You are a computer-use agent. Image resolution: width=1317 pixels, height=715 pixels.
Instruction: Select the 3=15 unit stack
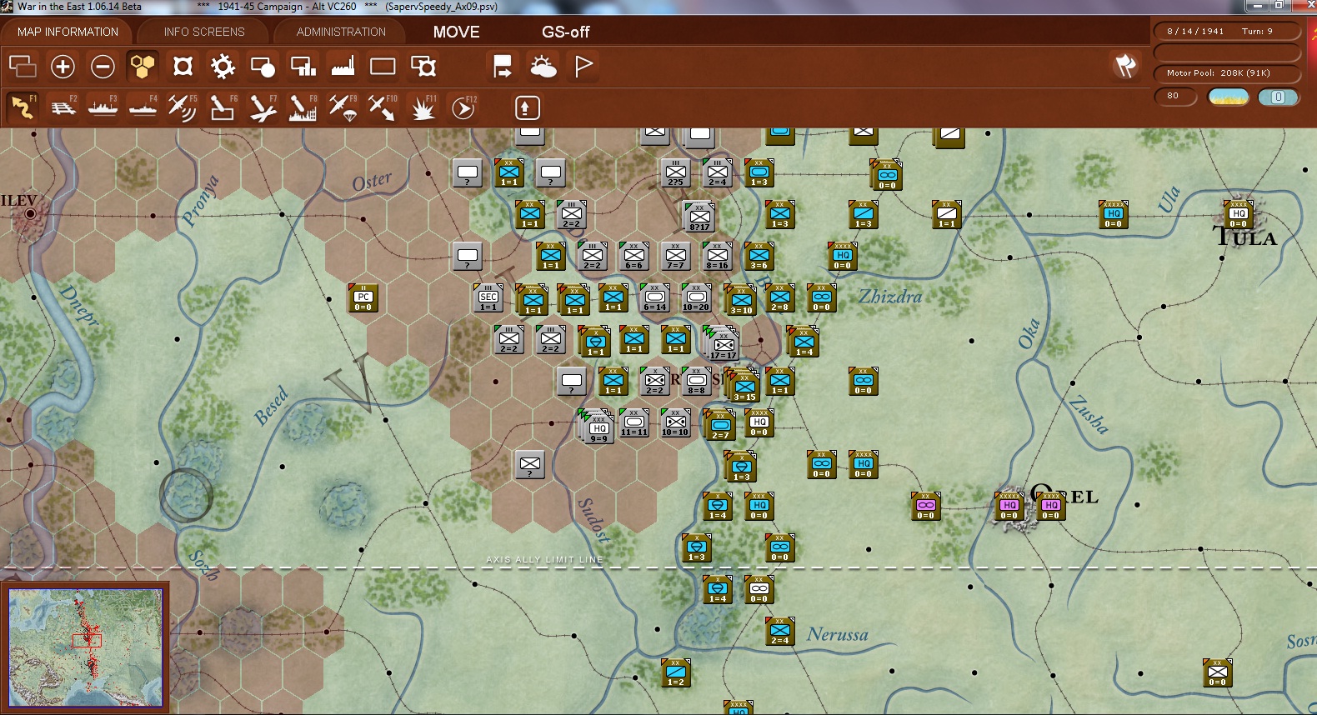pos(744,386)
